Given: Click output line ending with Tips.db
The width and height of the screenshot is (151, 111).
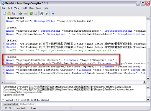Looking at the screenshot, I should pyautogui.click(x=67, y=87).
